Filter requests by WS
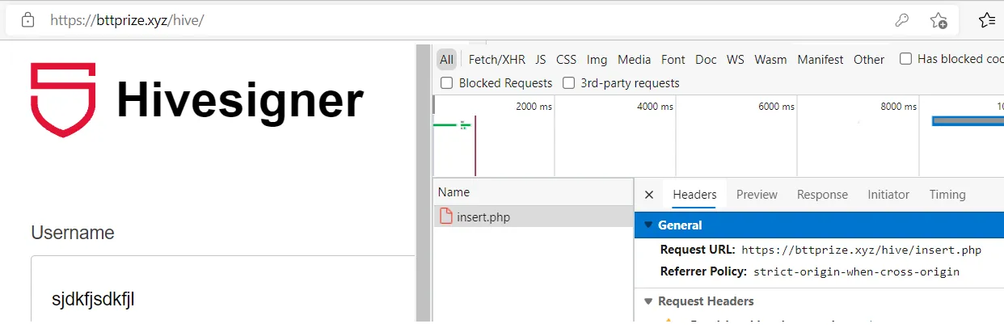The height and width of the screenshot is (328, 1004). [736, 59]
